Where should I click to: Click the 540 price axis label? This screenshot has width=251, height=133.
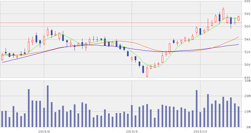click(x=247, y=39)
